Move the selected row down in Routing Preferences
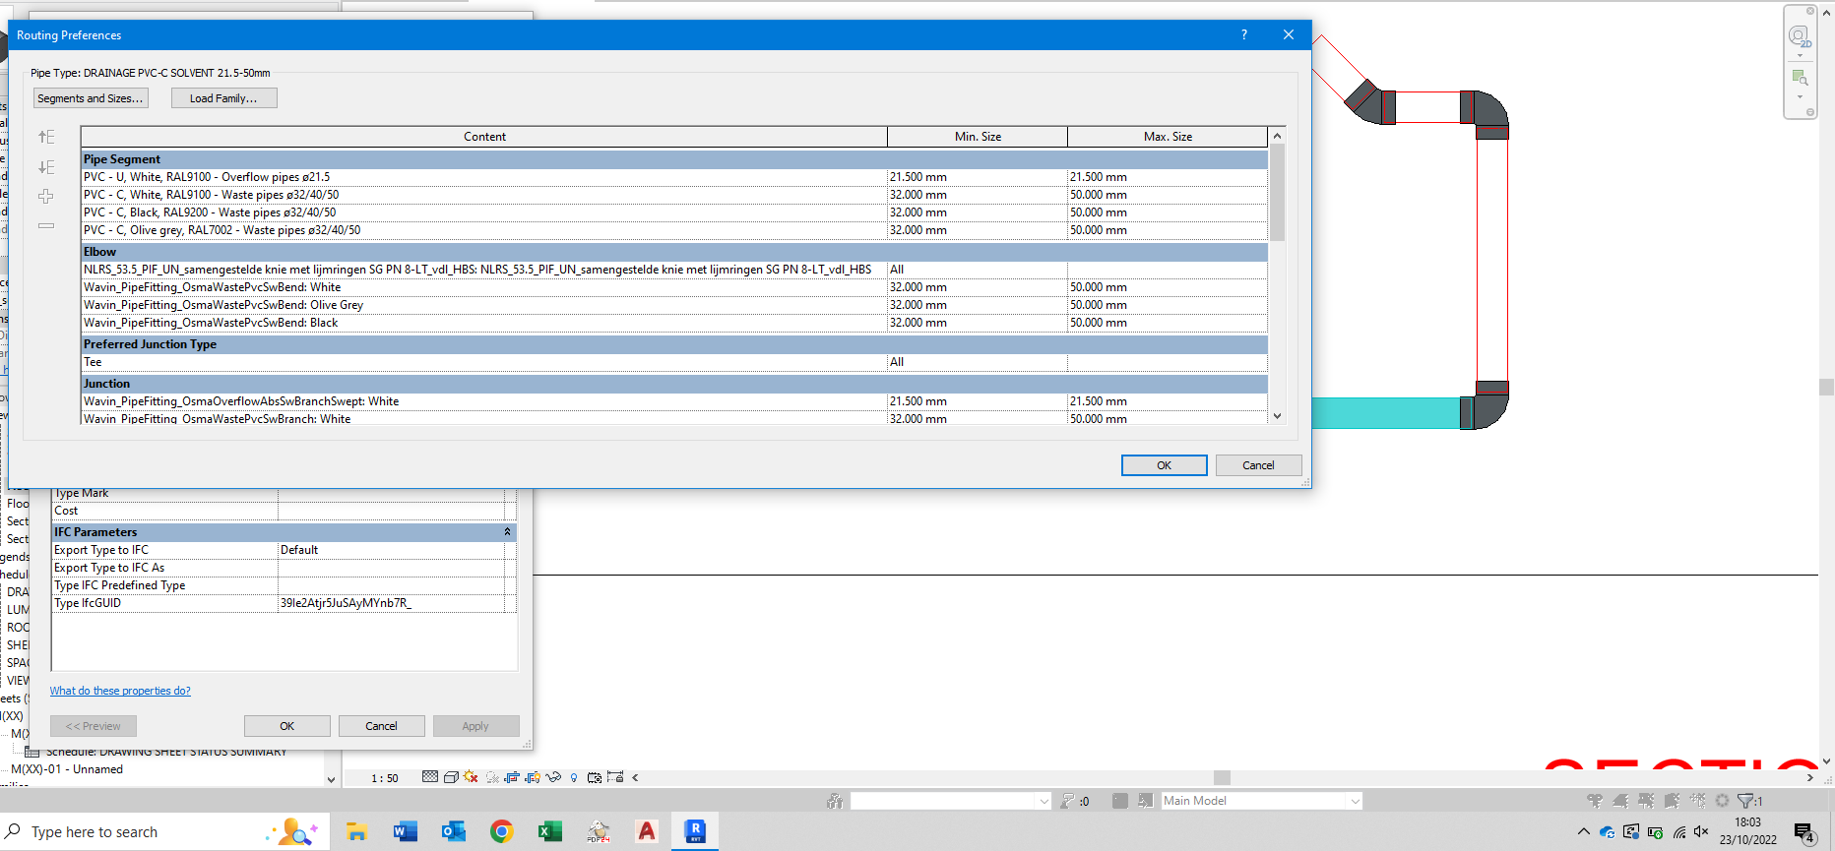This screenshot has width=1835, height=851. pyautogui.click(x=46, y=167)
